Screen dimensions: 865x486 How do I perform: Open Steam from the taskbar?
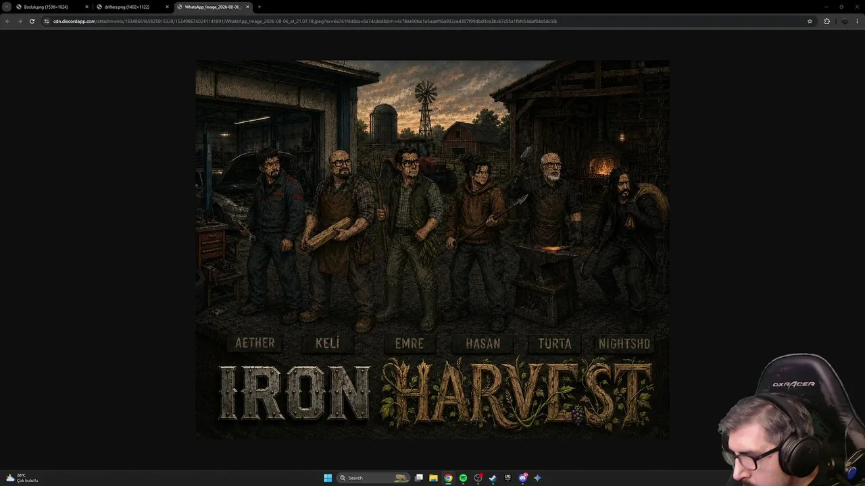(493, 478)
